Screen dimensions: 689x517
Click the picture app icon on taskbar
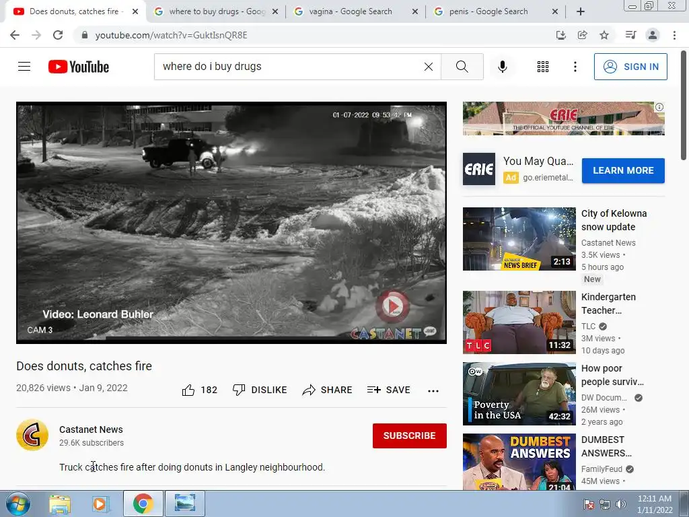184,504
